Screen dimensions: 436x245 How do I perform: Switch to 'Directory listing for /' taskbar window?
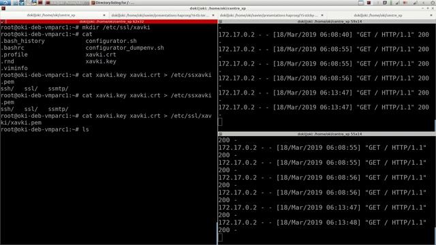pyautogui.click(x=112, y=3)
